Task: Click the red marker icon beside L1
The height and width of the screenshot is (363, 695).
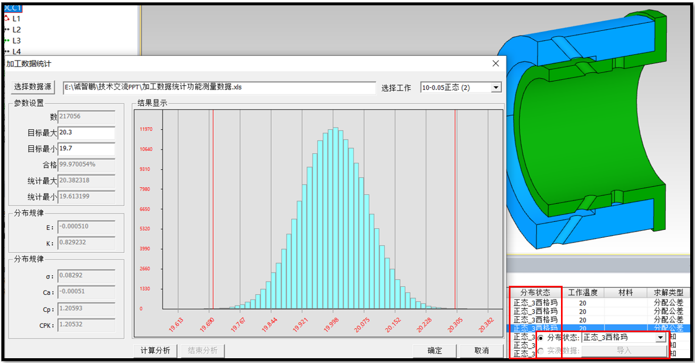Action: 7,17
